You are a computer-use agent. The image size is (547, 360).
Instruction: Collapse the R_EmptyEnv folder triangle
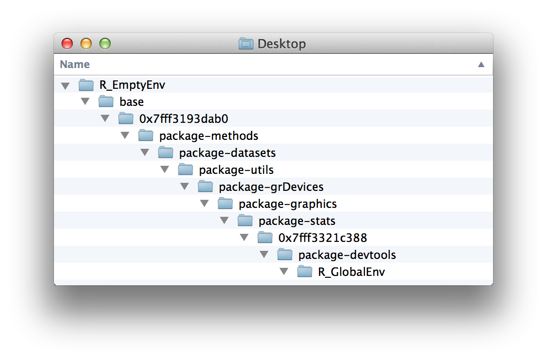point(65,86)
